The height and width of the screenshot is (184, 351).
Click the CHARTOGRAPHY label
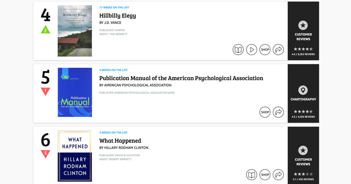(303, 99)
